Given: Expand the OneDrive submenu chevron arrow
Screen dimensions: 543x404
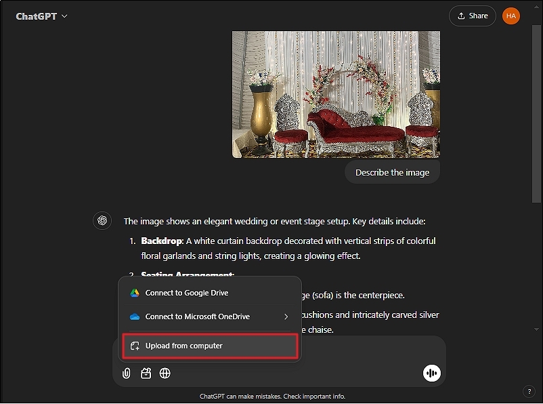Looking at the screenshot, I should point(286,317).
